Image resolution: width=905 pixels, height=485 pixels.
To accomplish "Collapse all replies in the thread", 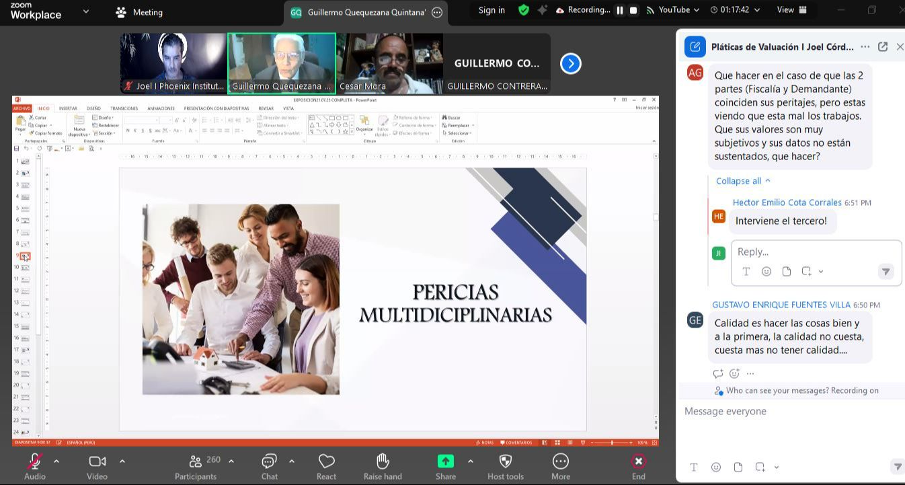I will click(x=743, y=181).
